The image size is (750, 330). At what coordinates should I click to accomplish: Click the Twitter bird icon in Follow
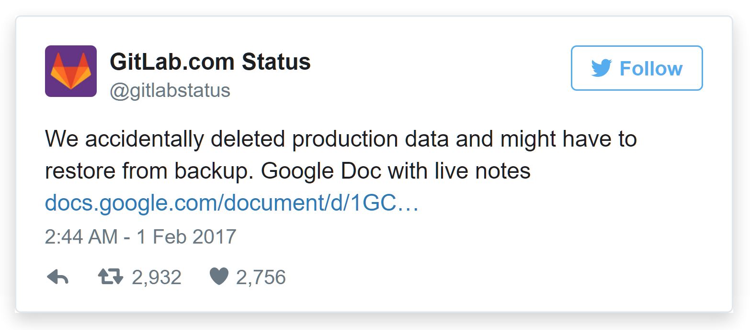[601, 68]
